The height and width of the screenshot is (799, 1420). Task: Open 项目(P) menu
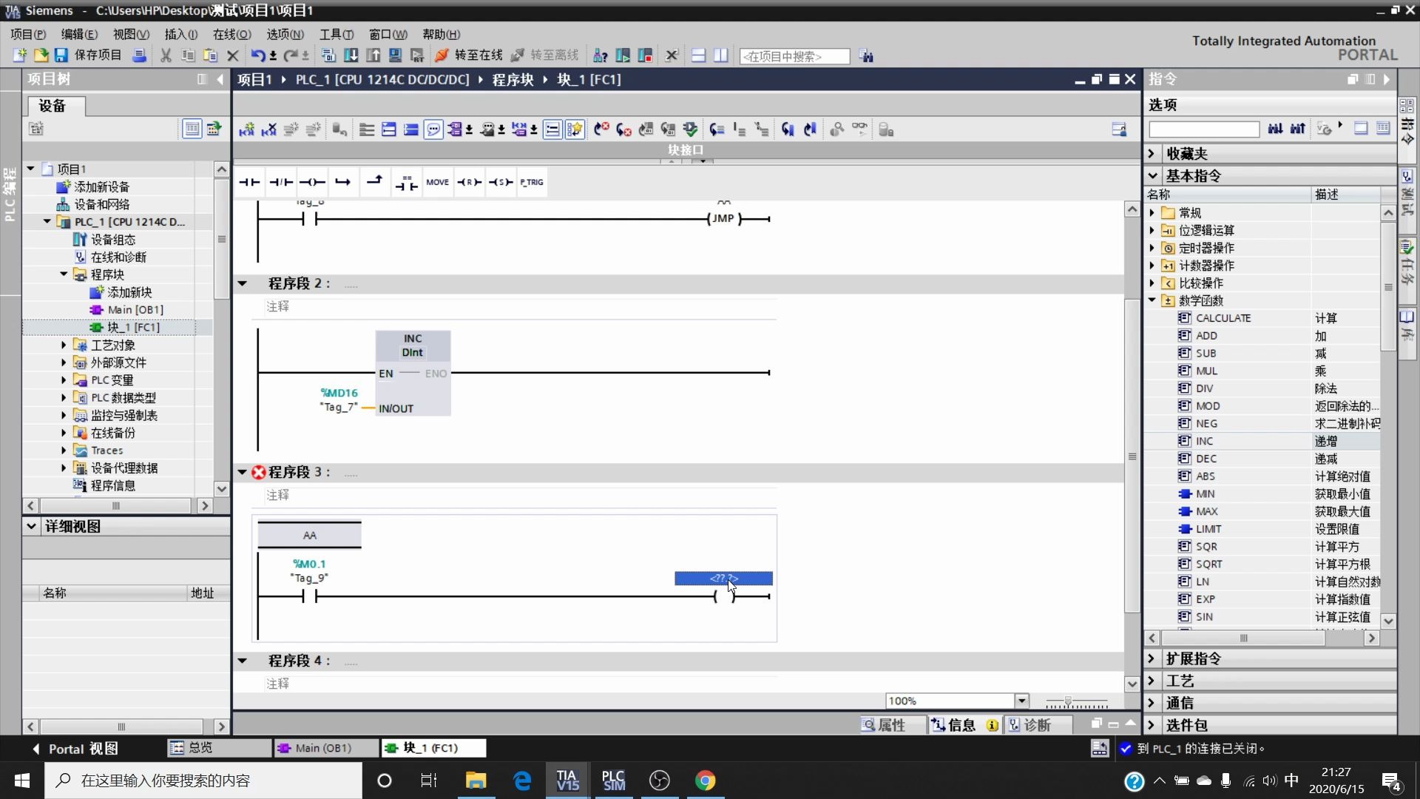(28, 34)
